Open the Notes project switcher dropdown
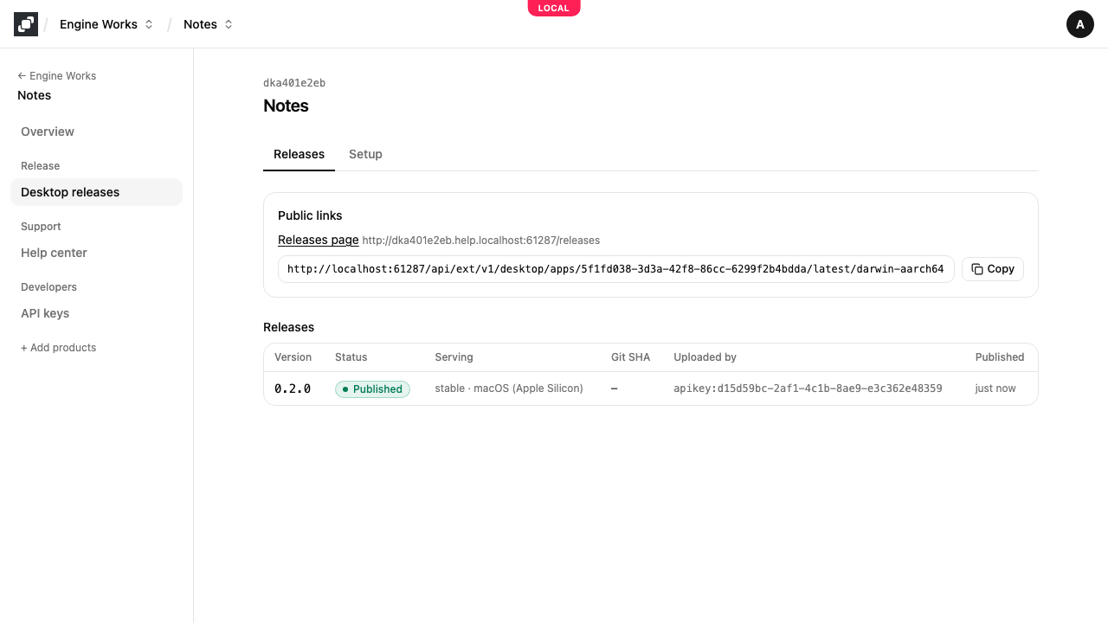Image resolution: width=1108 pixels, height=623 pixels. pyautogui.click(x=209, y=24)
